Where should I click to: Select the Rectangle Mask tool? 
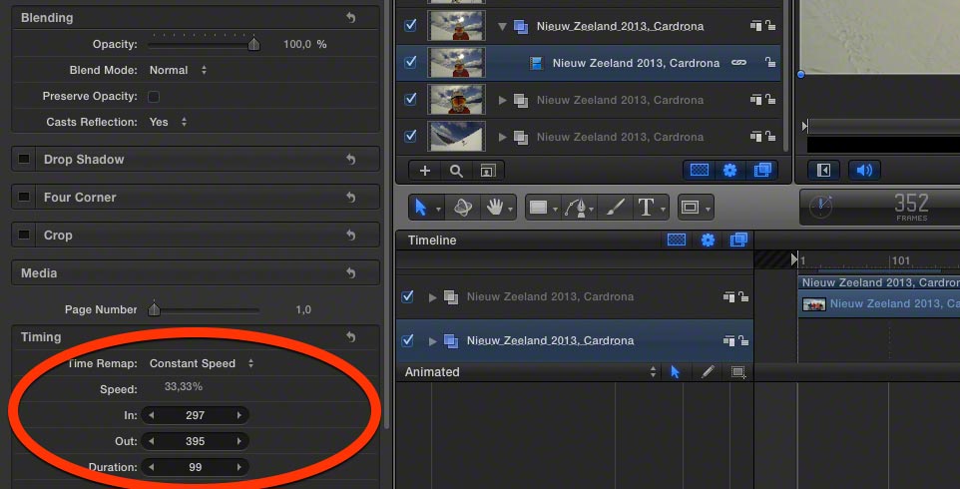690,209
